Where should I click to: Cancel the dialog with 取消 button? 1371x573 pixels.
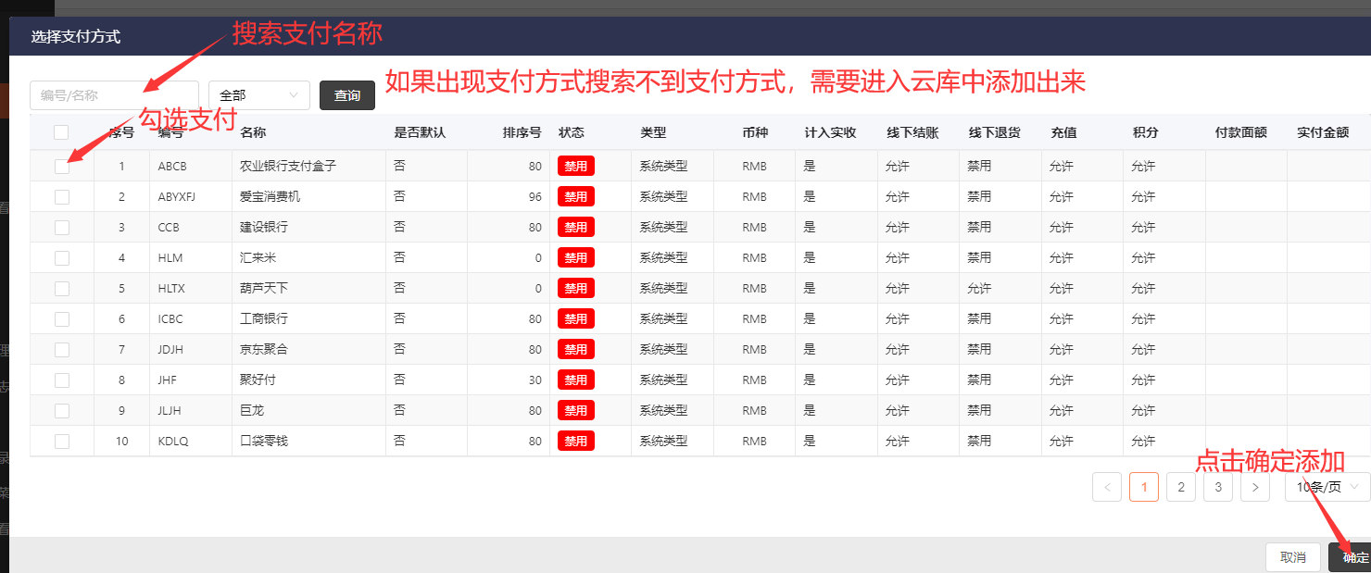click(1293, 557)
